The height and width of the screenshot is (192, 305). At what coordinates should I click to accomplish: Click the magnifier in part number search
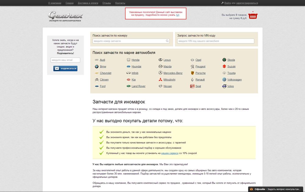167,41
